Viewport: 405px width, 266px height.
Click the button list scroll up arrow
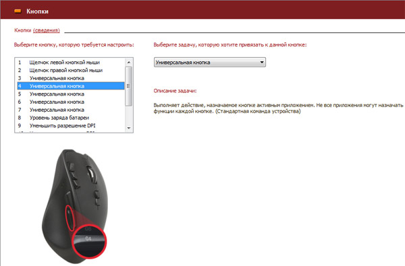click(129, 62)
